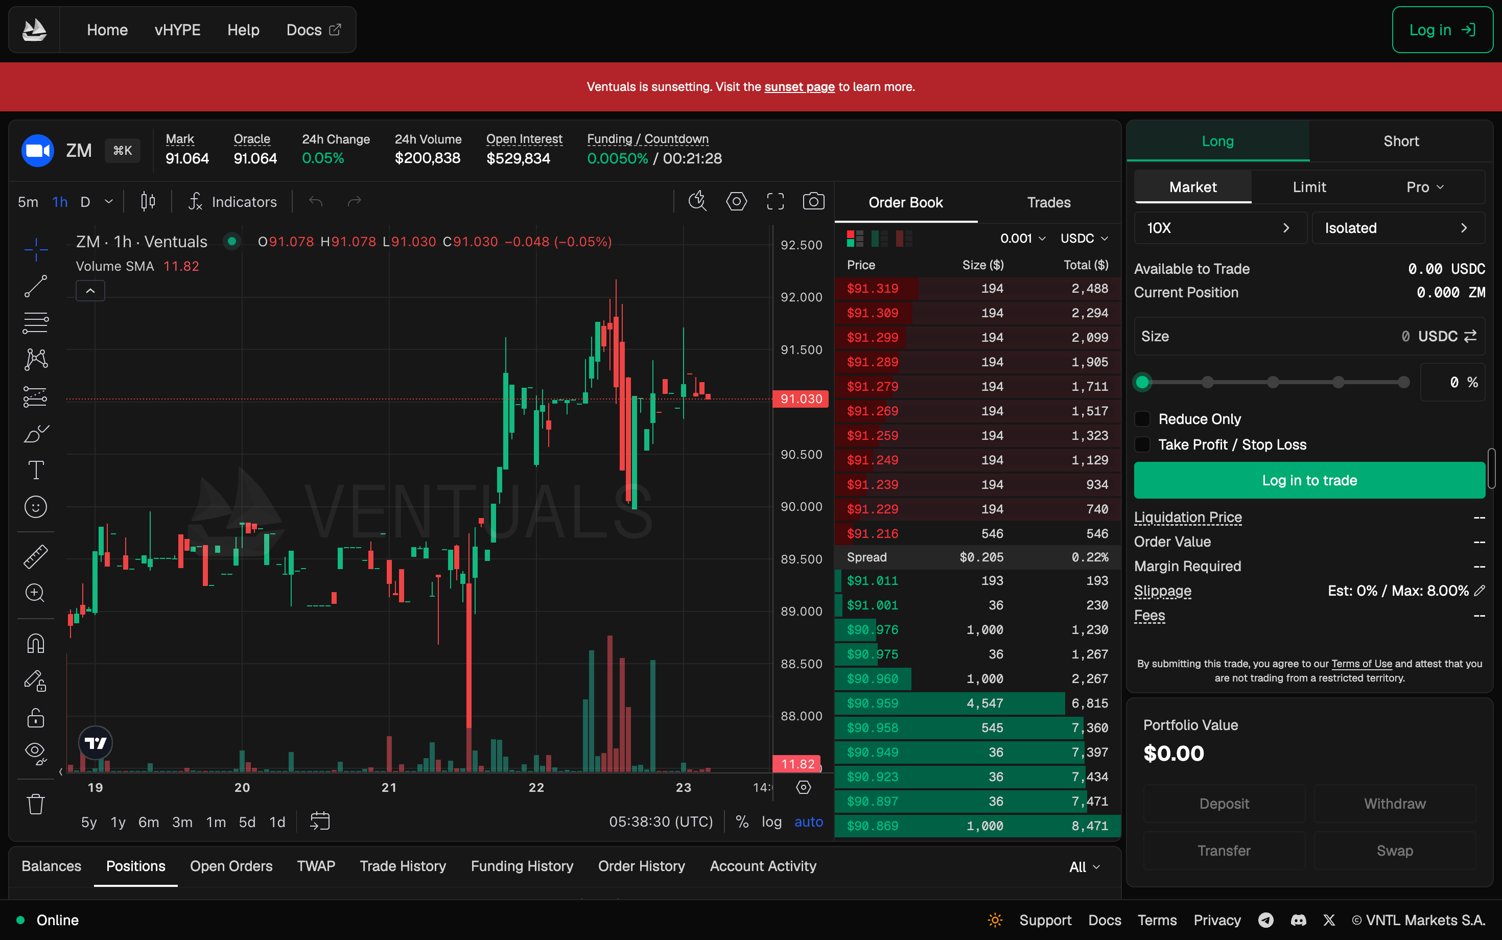Click the Log in to trade button
This screenshot has height=940, width=1502.
(x=1309, y=480)
